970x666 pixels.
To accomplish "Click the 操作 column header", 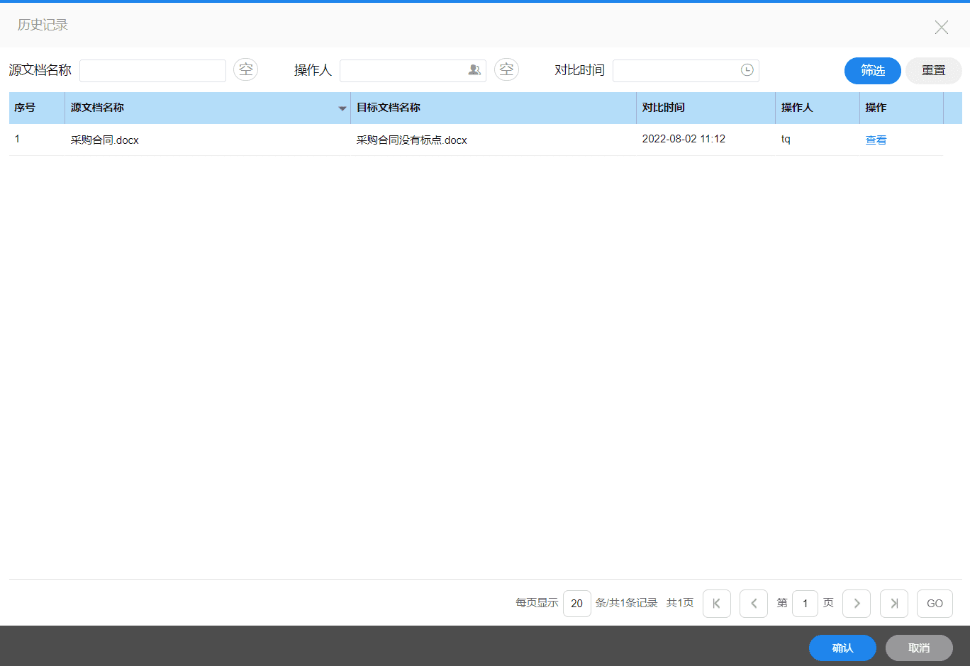I will (901, 108).
